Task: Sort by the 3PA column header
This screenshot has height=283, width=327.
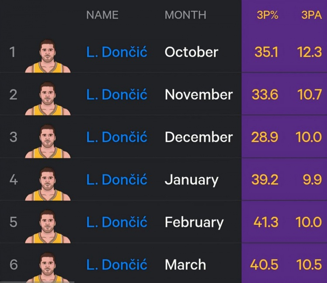Action: point(311,15)
